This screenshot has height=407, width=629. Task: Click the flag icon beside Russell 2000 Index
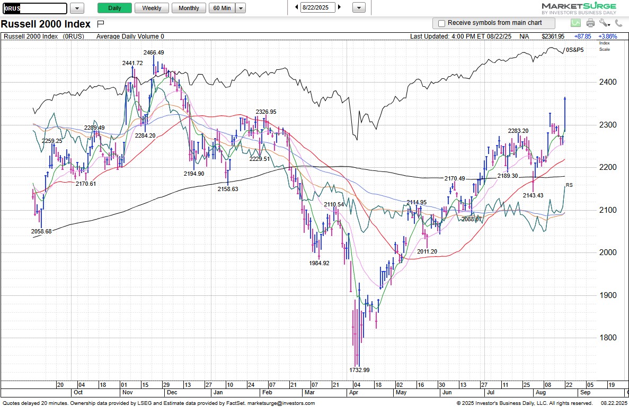click(101, 24)
